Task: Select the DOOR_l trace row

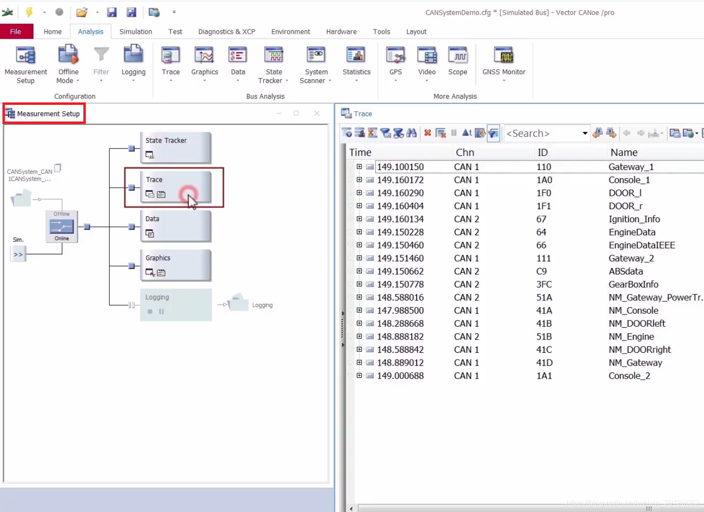Action: tap(526, 193)
